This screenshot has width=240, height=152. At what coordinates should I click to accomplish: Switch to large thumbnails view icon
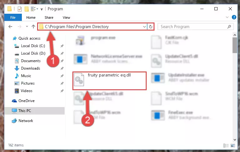[x=233, y=145]
